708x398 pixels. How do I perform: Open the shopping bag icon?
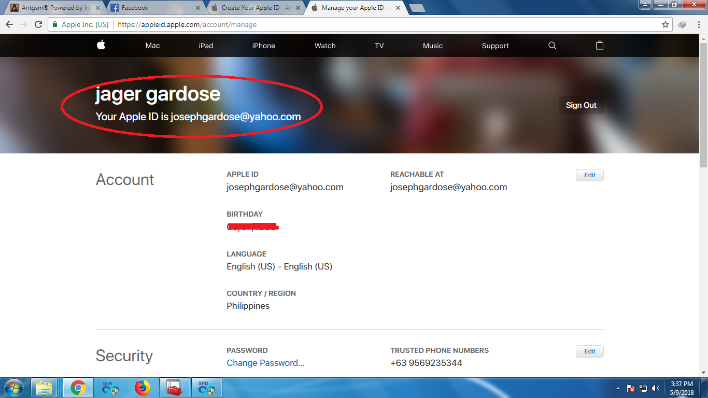[x=600, y=45]
